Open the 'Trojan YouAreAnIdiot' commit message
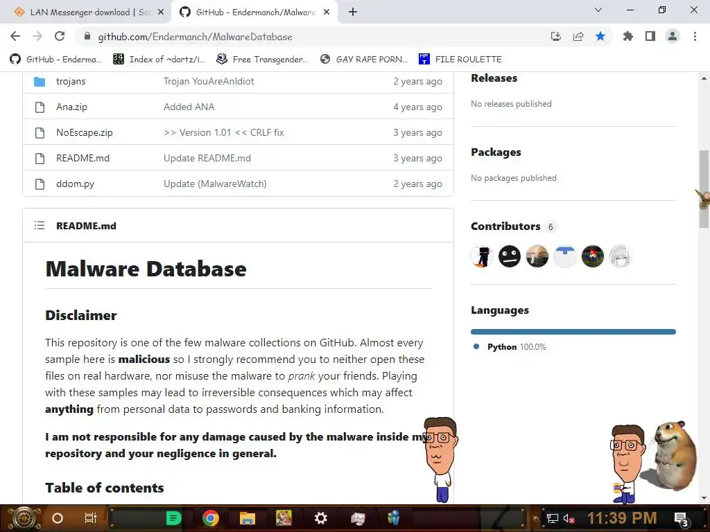This screenshot has width=710, height=532. tap(209, 82)
